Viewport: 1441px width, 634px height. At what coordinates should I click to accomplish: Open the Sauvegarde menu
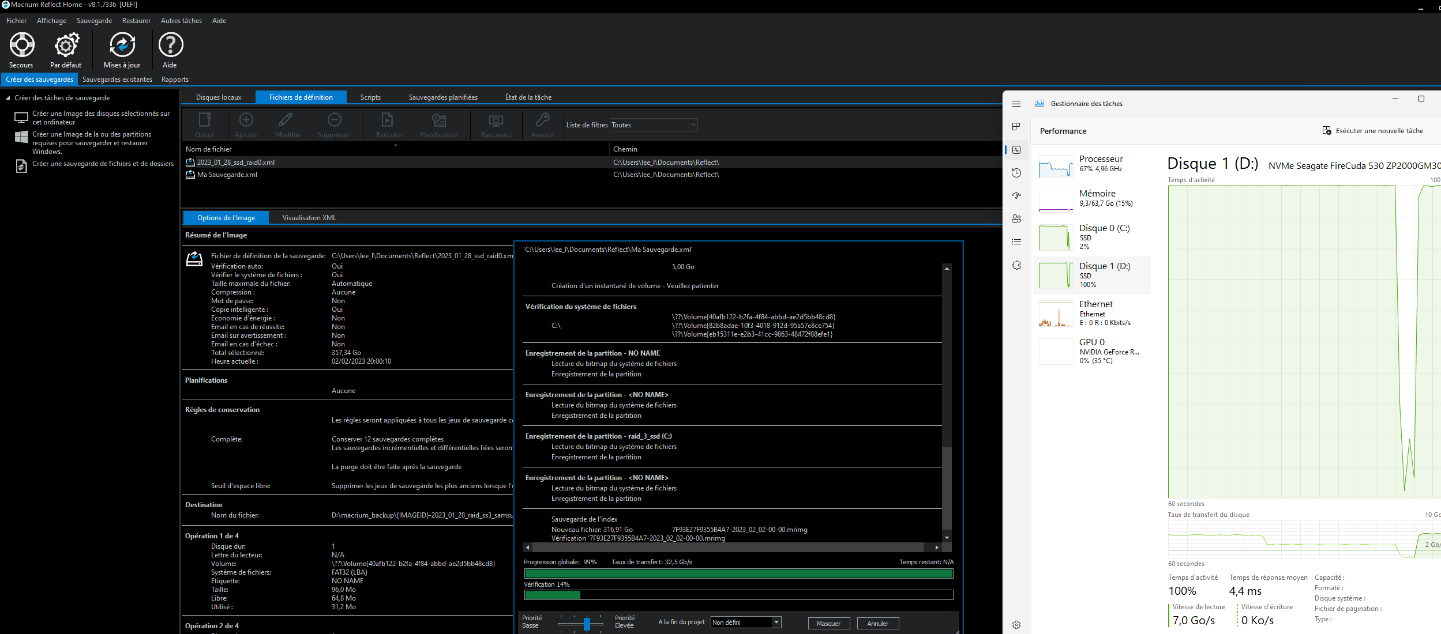[x=94, y=21]
